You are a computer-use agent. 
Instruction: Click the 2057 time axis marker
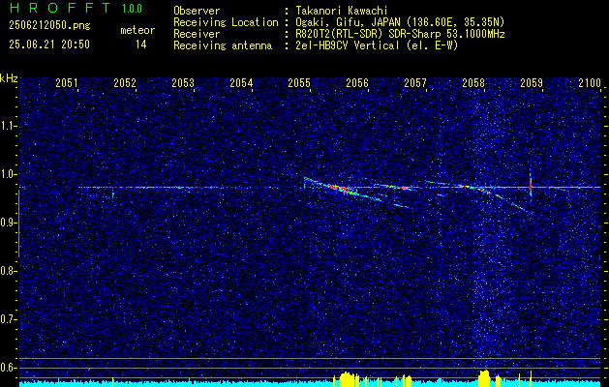pyautogui.click(x=415, y=82)
